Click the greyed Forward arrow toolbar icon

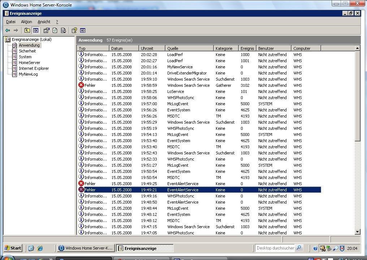16,30
